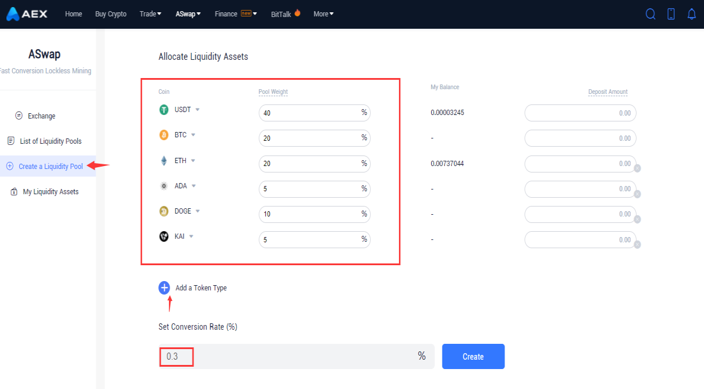Click the blue Create button
The height and width of the screenshot is (389, 704).
pyautogui.click(x=473, y=356)
